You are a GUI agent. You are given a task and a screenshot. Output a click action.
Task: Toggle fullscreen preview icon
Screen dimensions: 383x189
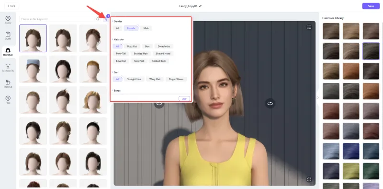(309, 179)
